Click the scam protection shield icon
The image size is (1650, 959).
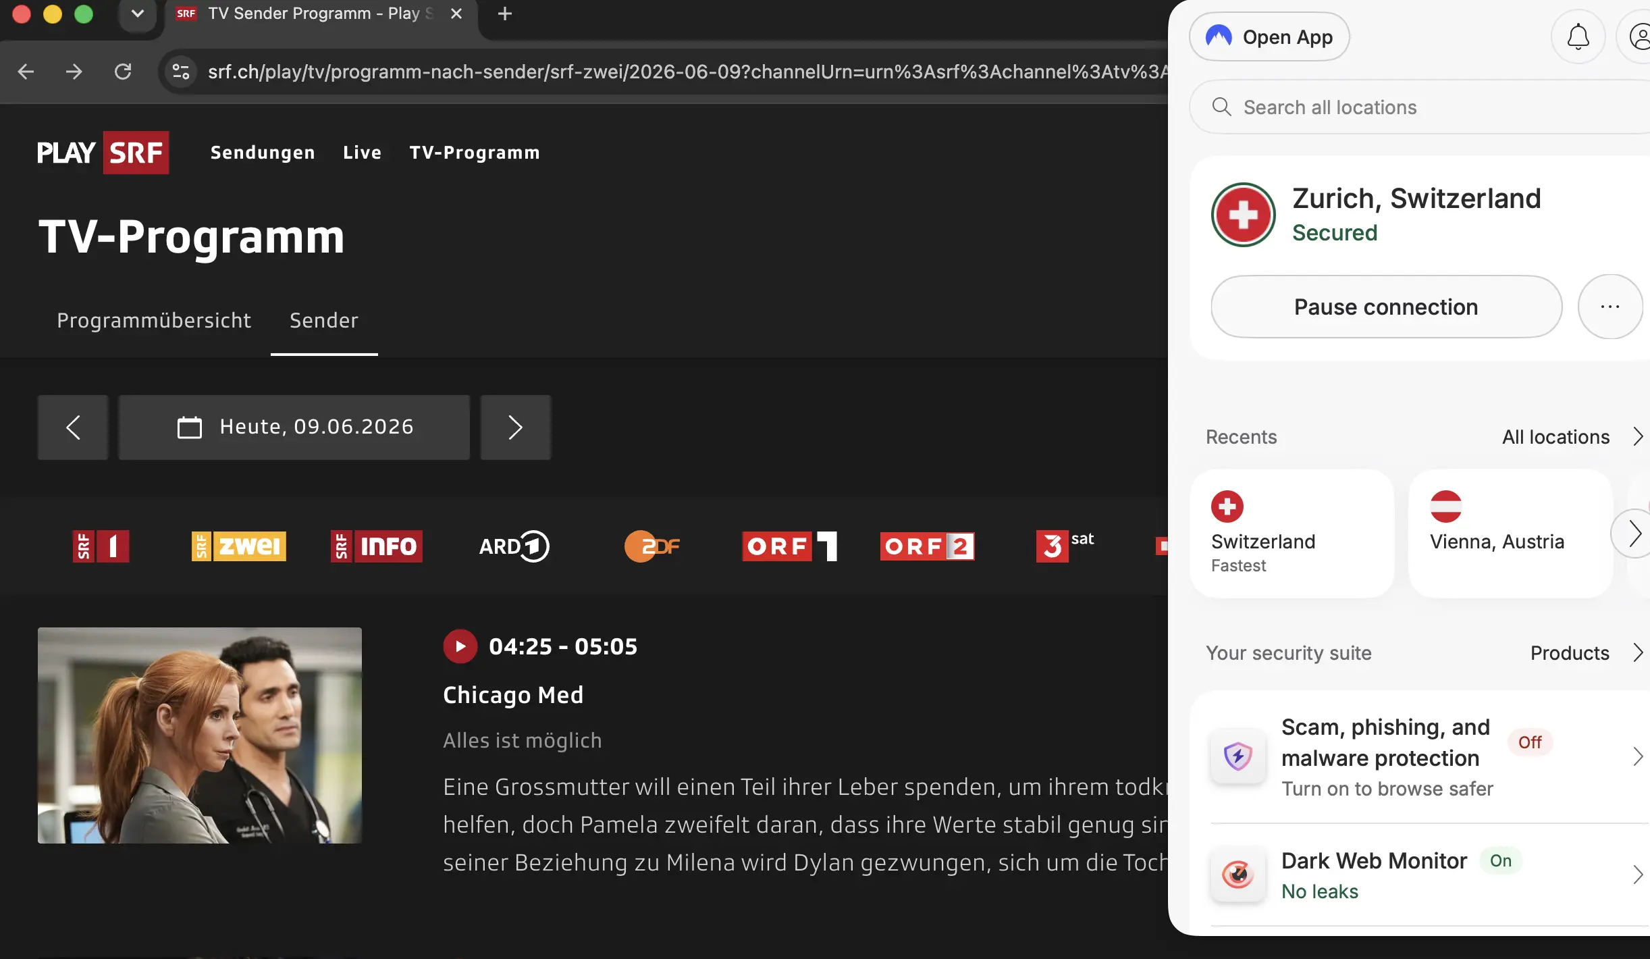click(1238, 756)
